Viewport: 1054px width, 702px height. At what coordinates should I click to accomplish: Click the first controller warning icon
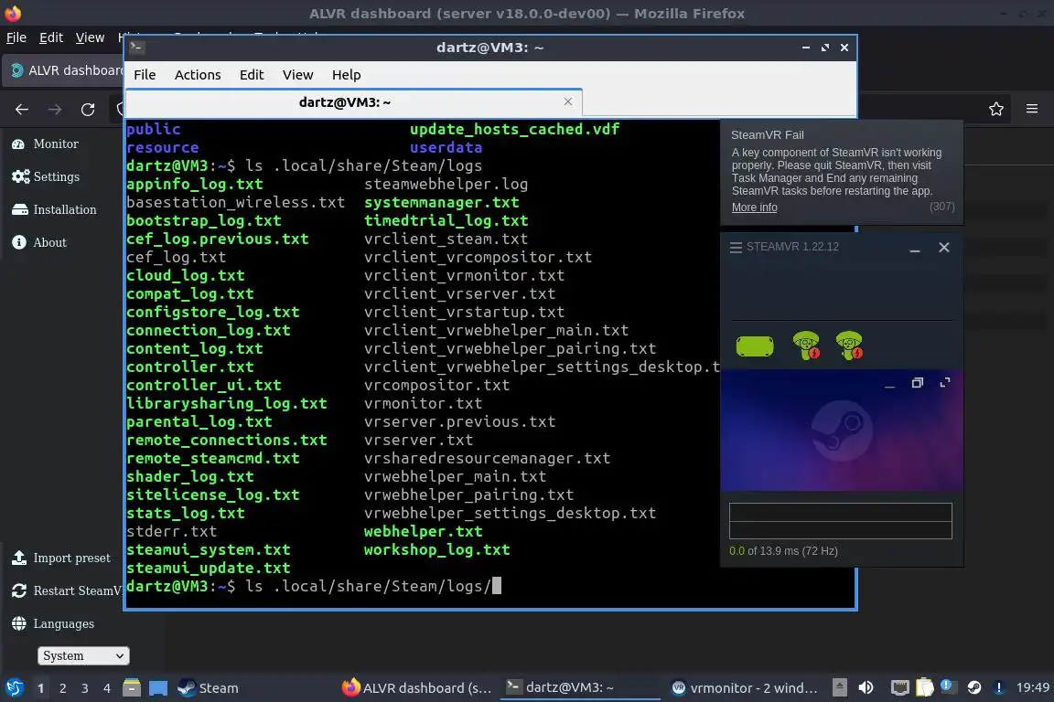click(806, 346)
